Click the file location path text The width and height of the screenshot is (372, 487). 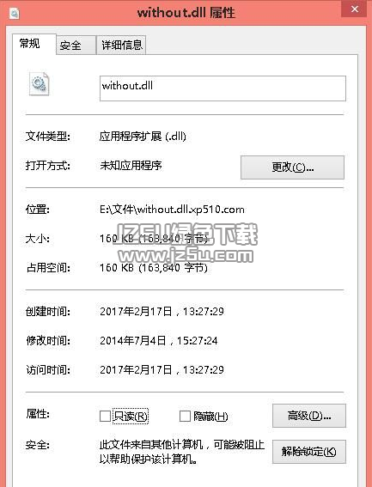tap(172, 210)
